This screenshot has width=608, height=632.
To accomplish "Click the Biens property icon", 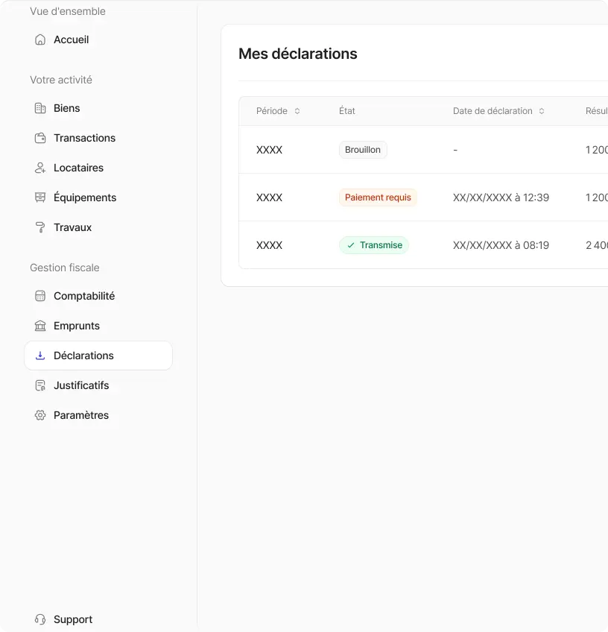I will [x=39, y=108].
